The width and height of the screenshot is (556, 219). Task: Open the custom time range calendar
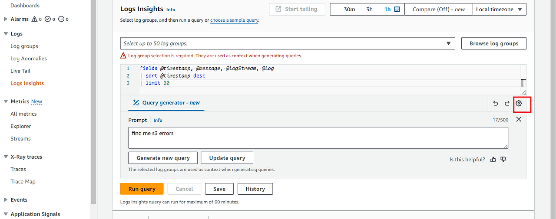397,9
